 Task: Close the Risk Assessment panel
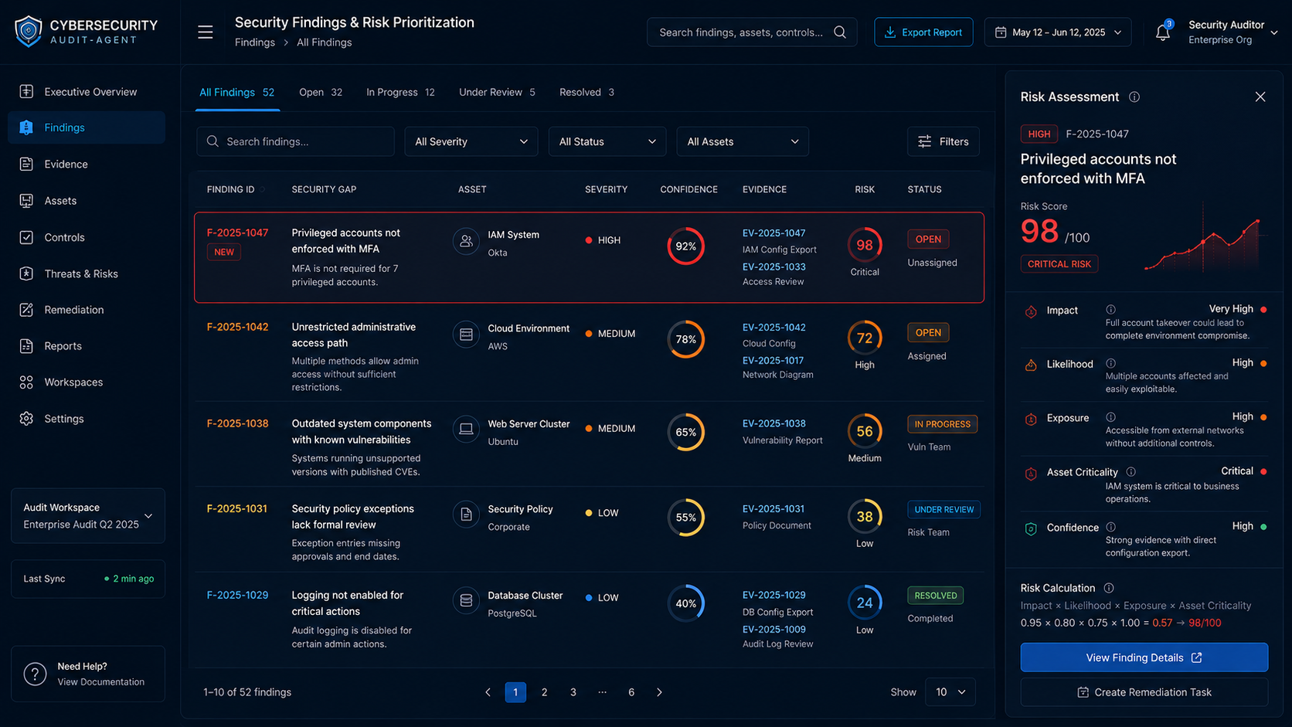pos(1260,97)
